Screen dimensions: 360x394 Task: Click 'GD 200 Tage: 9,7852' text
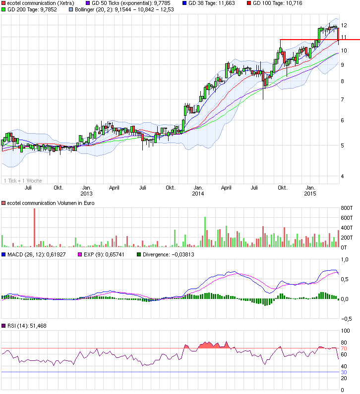pos(32,9)
